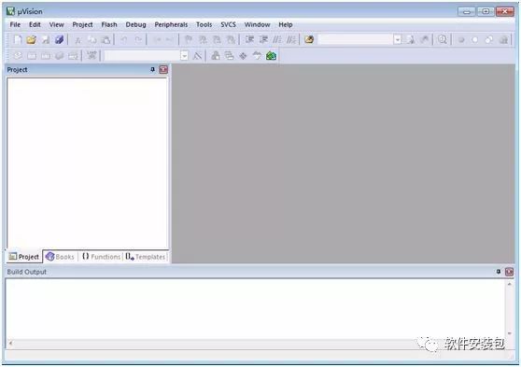The height and width of the screenshot is (367, 521).
Task: Pin the Build Output panel with pushpin
Action: tap(499, 272)
